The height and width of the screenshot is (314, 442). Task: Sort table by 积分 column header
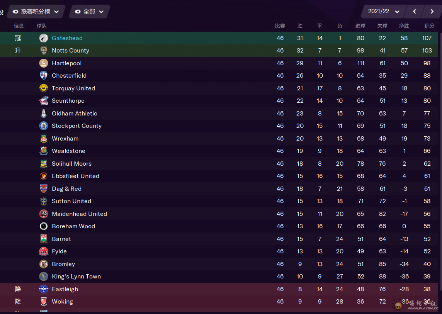coord(429,26)
